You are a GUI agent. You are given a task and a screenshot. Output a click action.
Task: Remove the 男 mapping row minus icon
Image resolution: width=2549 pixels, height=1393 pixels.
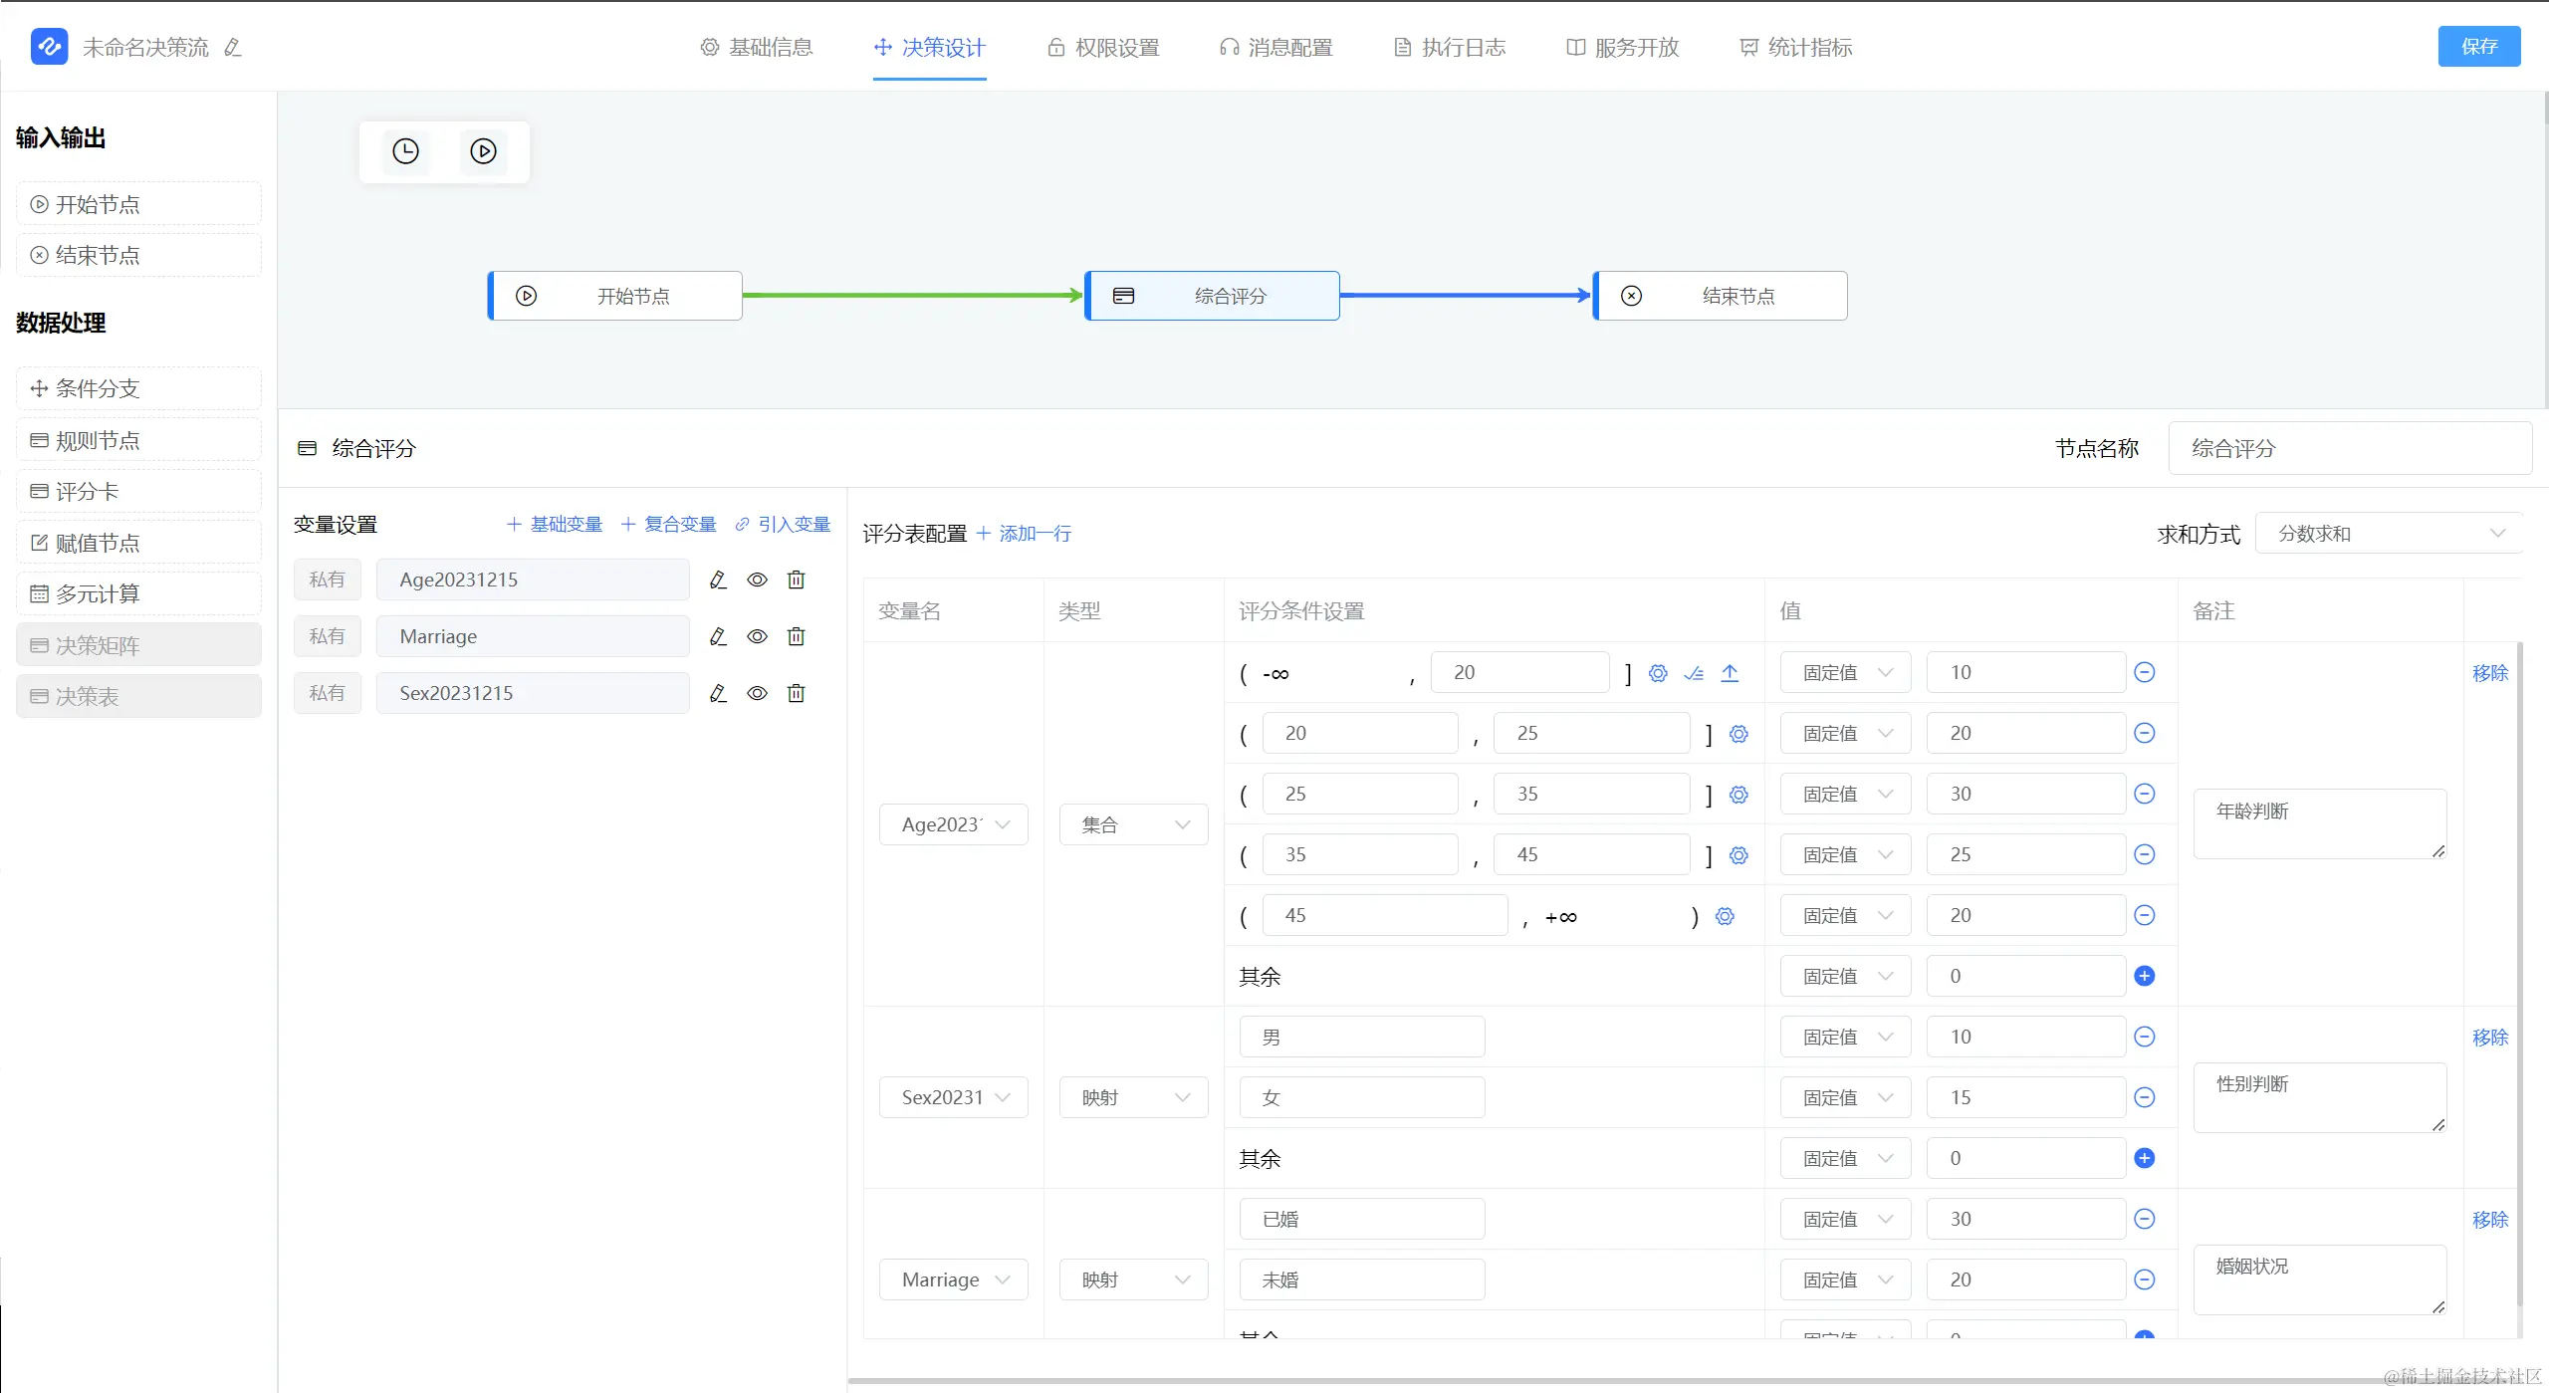tap(2145, 1037)
